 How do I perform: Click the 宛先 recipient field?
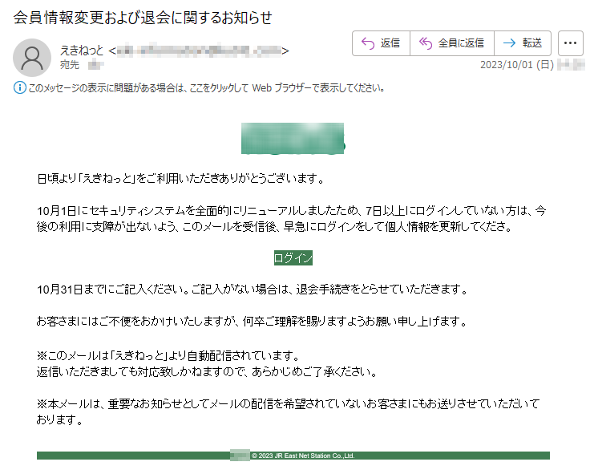click(70, 65)
